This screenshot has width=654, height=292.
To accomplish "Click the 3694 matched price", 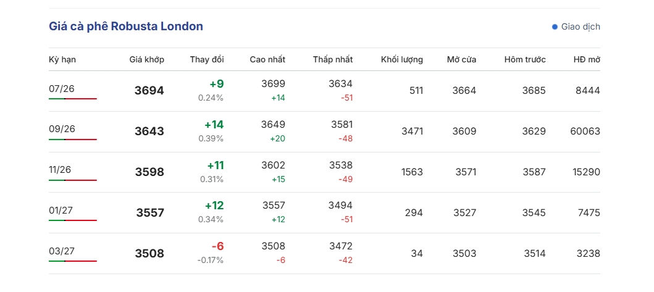I will coord(149,91).
